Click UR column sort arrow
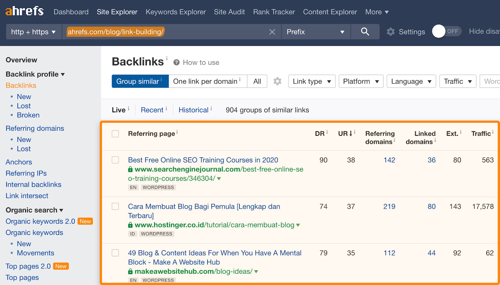500x285 pixels. (351, 134)
